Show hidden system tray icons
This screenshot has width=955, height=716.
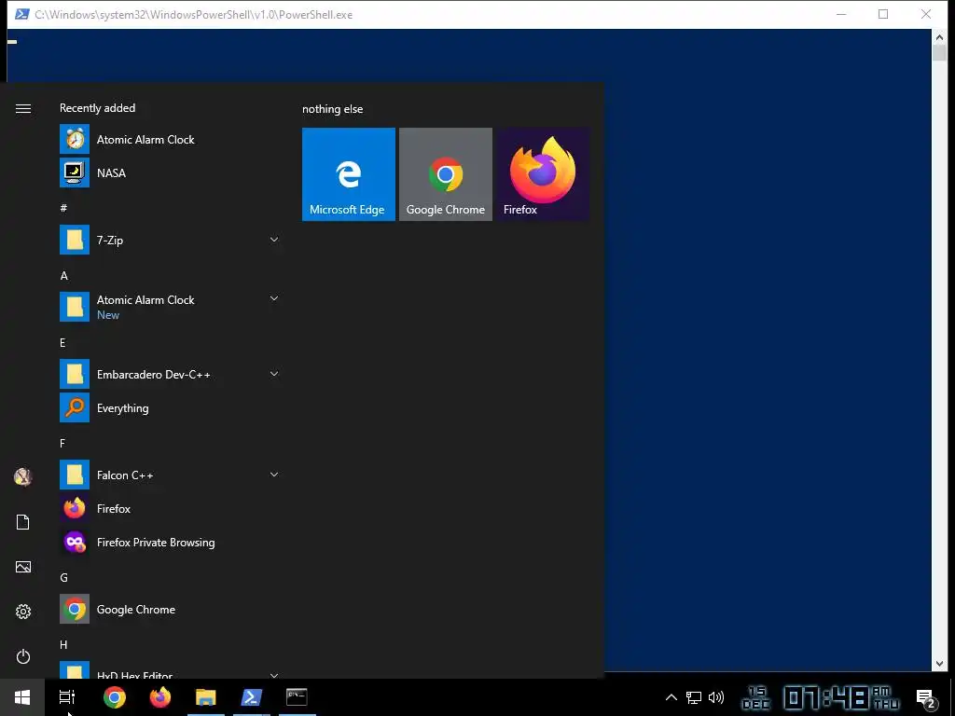click(x=671, y=697)
